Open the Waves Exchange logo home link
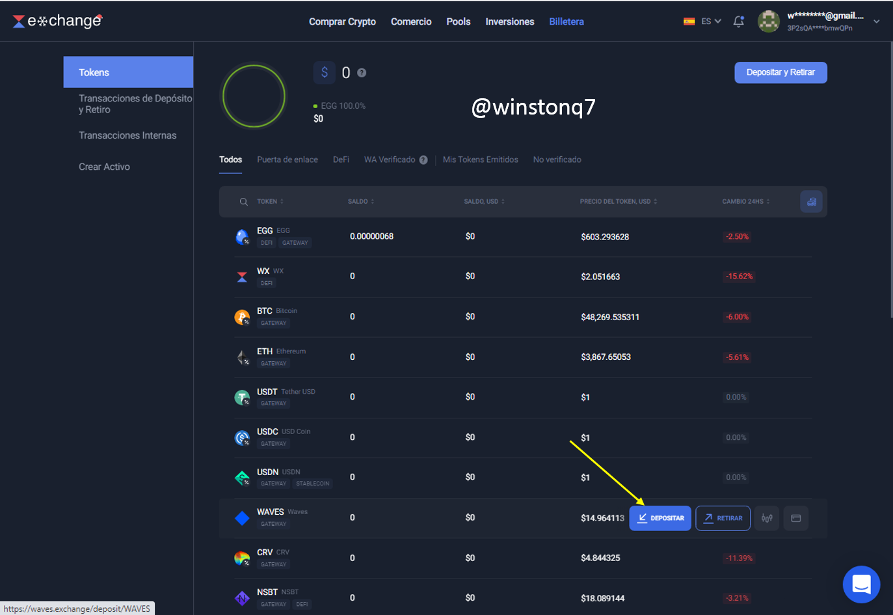The width and height of the screenshot is (893, 615). tap(57, 21)
